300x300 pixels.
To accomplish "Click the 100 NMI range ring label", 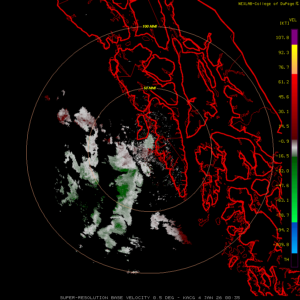I will 150,26.
